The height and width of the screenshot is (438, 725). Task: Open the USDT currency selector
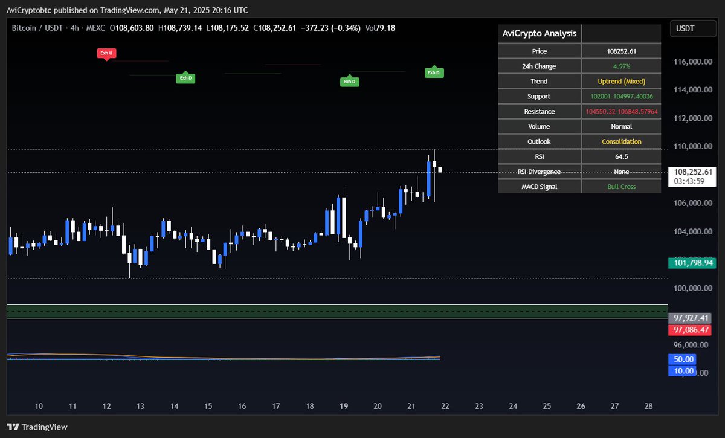pos(692,28)
